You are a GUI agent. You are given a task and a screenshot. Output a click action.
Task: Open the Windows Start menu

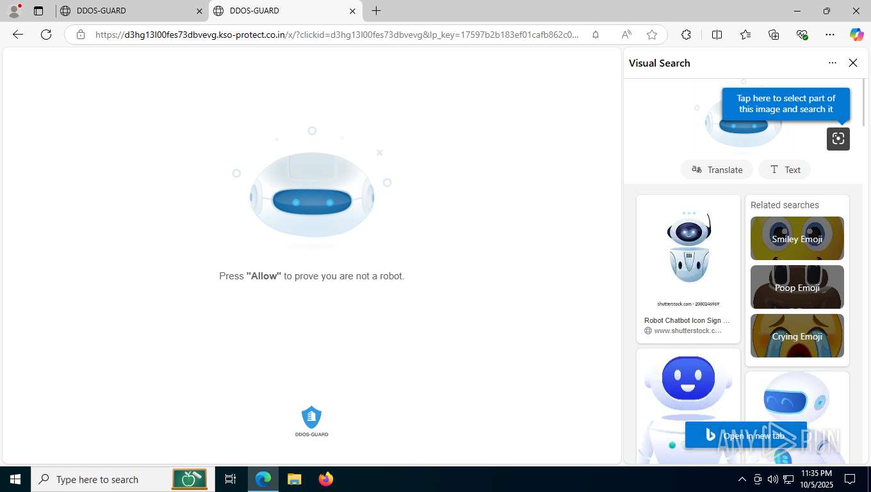[x=15, y=479]
